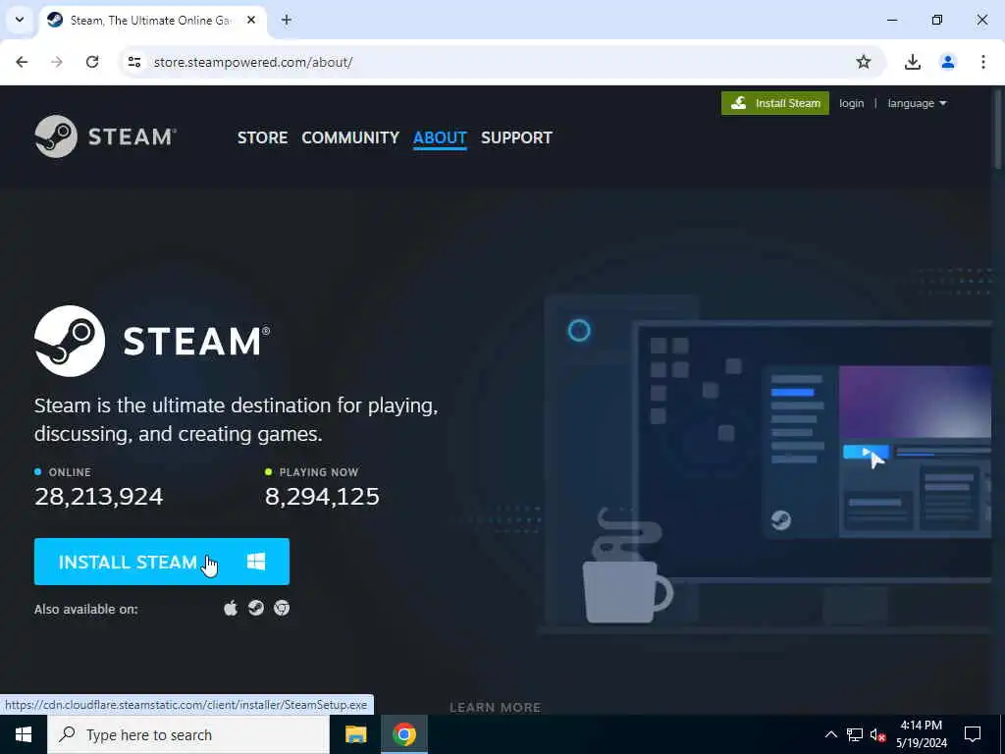Open the Chrome profile icon
The height and width of the screenshot is (754, 1005).
tap(947, 62)
